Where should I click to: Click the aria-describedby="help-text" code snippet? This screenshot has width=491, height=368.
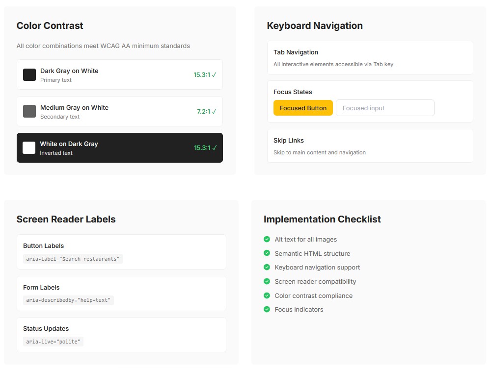pyautogui.click(x=68, y=300)
